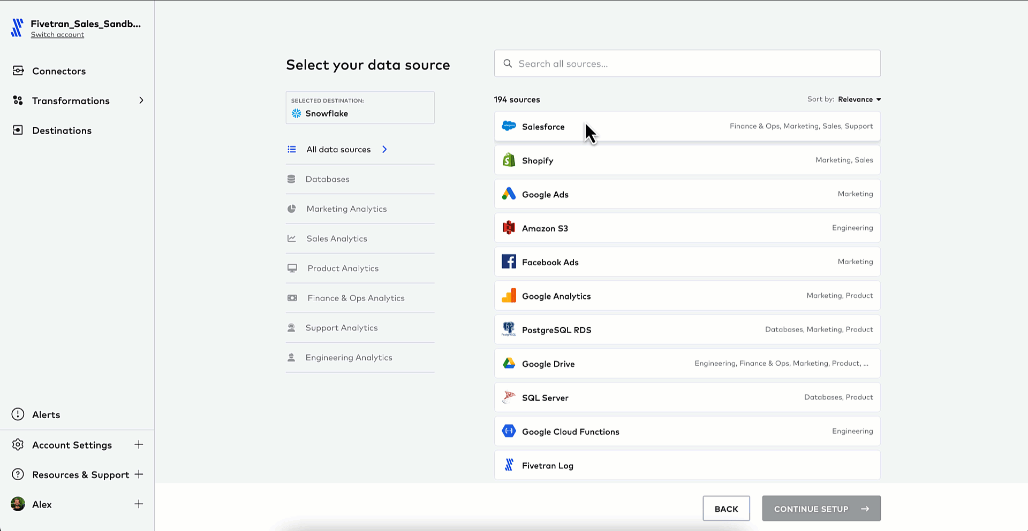Viewport: 1028px width, 531px height.
Task: Click the Finance & Ops Analytics icon
Action: coord(292,298)
